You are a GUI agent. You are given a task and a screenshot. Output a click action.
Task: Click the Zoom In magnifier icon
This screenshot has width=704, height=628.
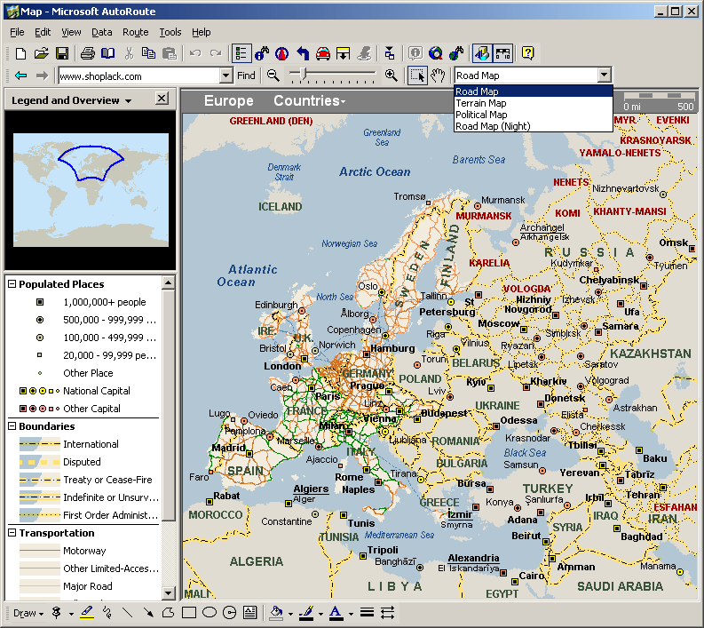[x=391, y=76]
